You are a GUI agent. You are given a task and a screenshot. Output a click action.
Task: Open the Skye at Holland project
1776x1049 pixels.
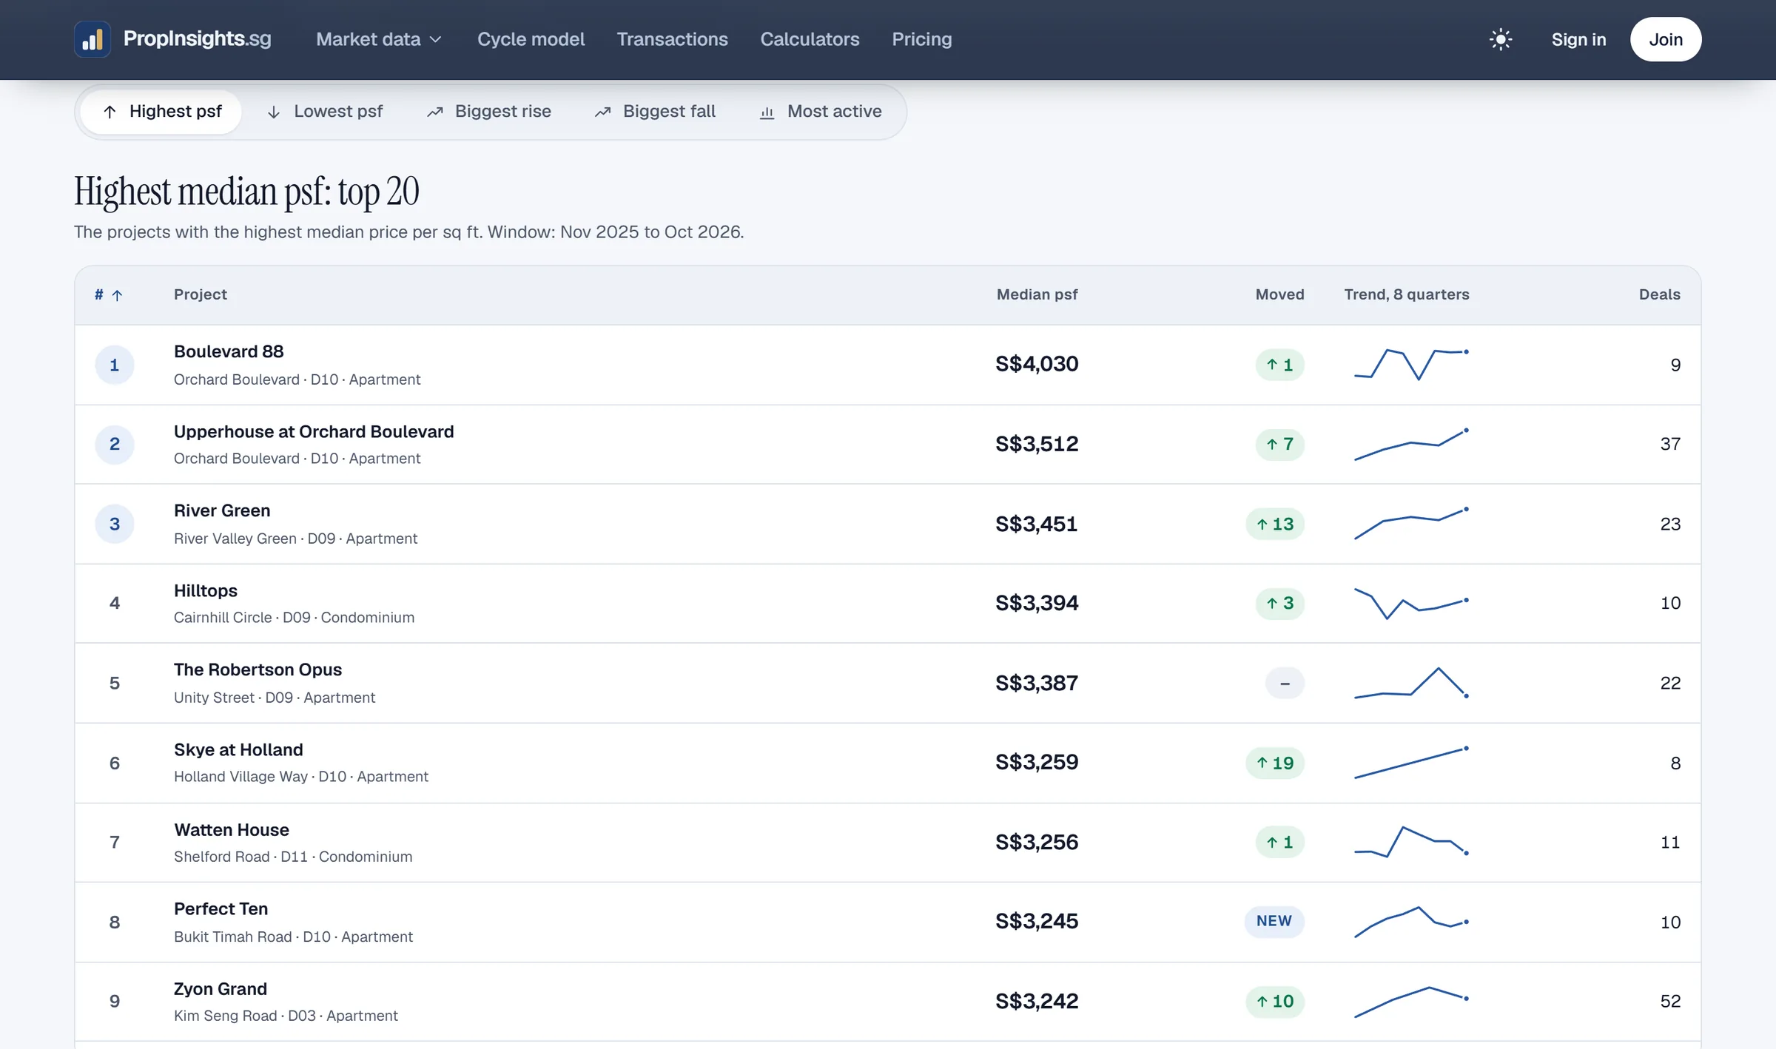[238, 749]
